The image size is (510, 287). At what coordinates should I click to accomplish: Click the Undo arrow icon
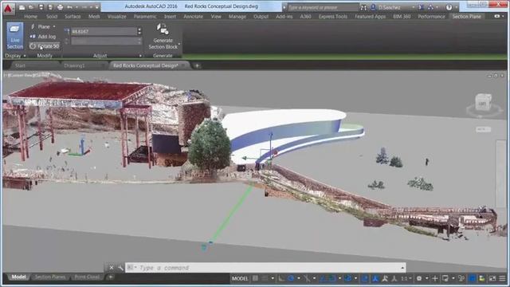click(x=69, y=7)
